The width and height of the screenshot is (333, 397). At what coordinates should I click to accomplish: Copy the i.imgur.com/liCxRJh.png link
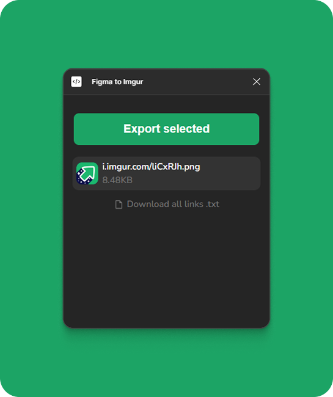pyautogui.click(x=151, y=167)
